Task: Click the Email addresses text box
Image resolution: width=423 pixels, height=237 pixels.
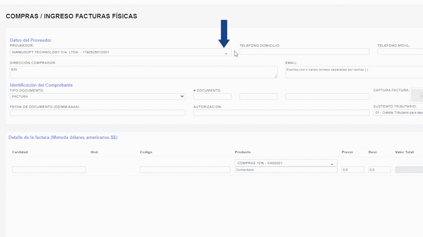Action: 354,72
